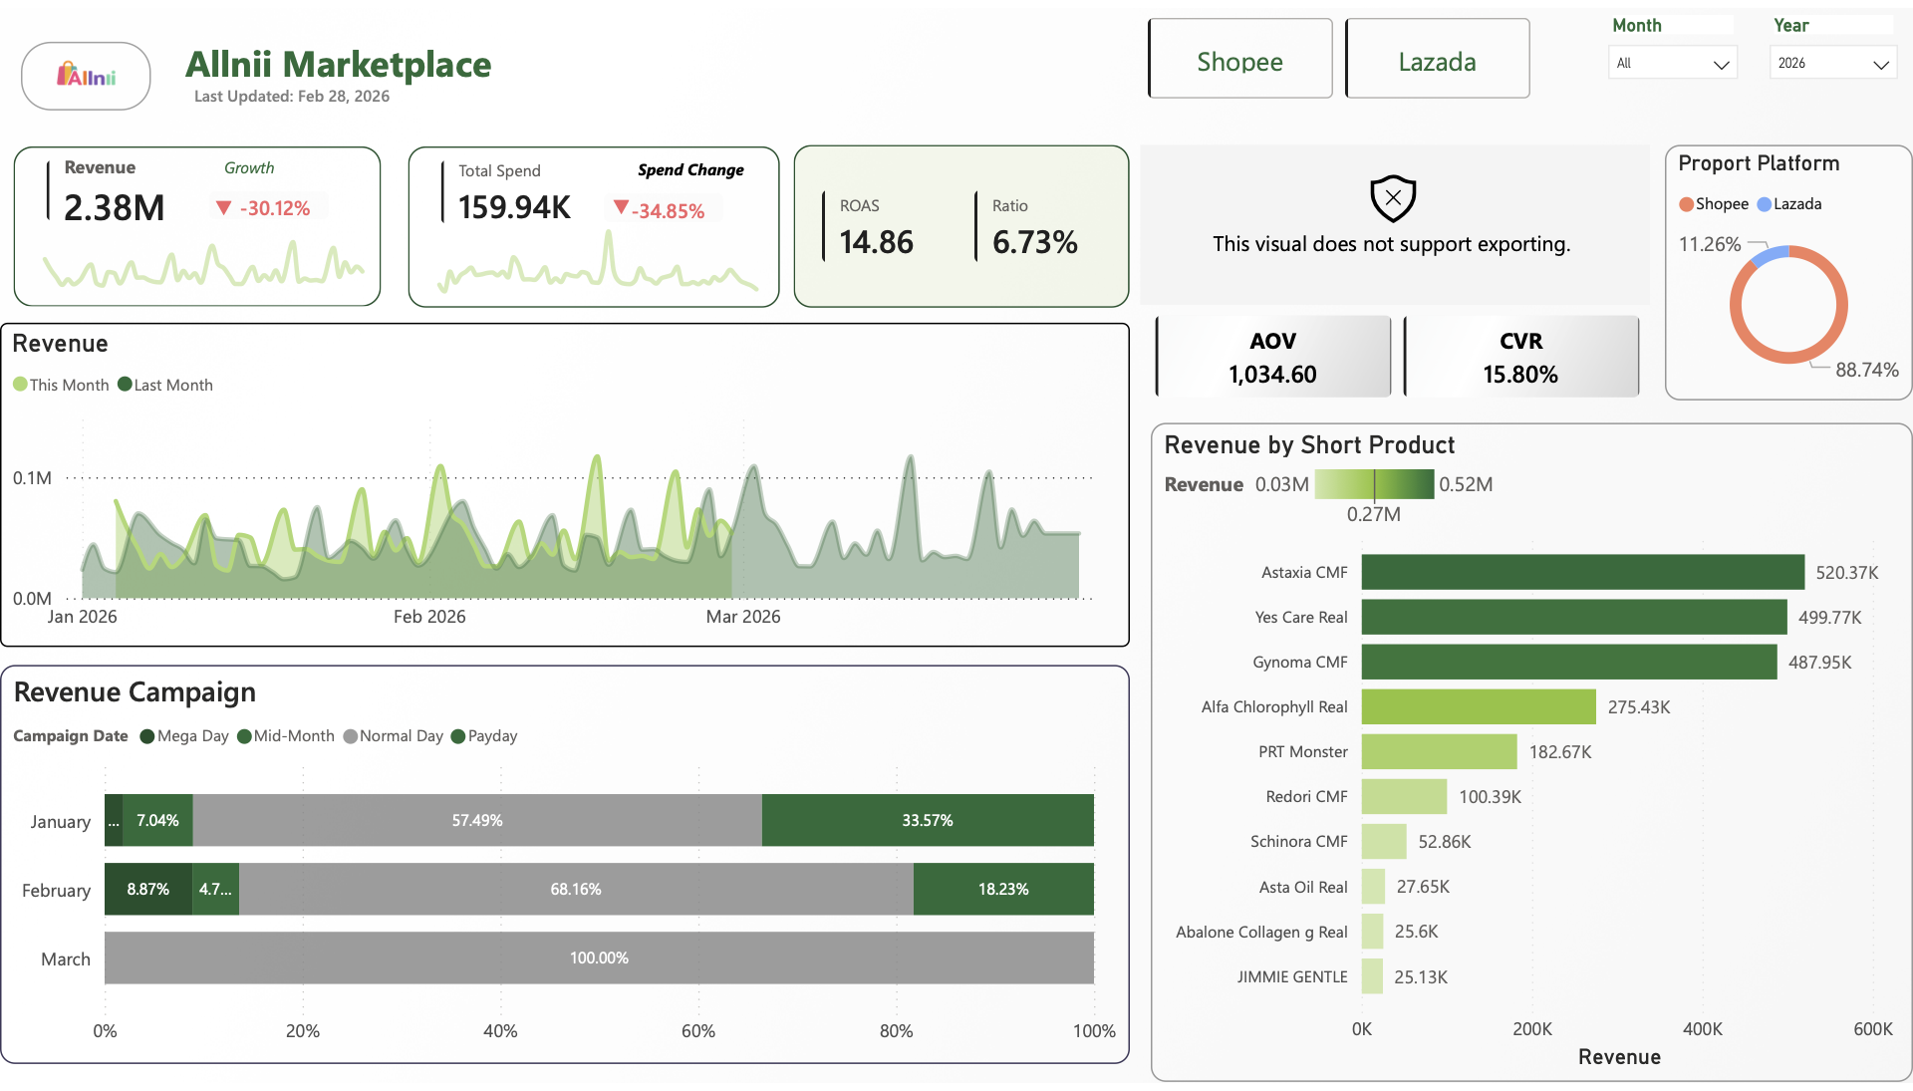Screen dimensions: 1913x1091
Task: Click January 57.49% Normal Day segment
Action: [477, 820]
